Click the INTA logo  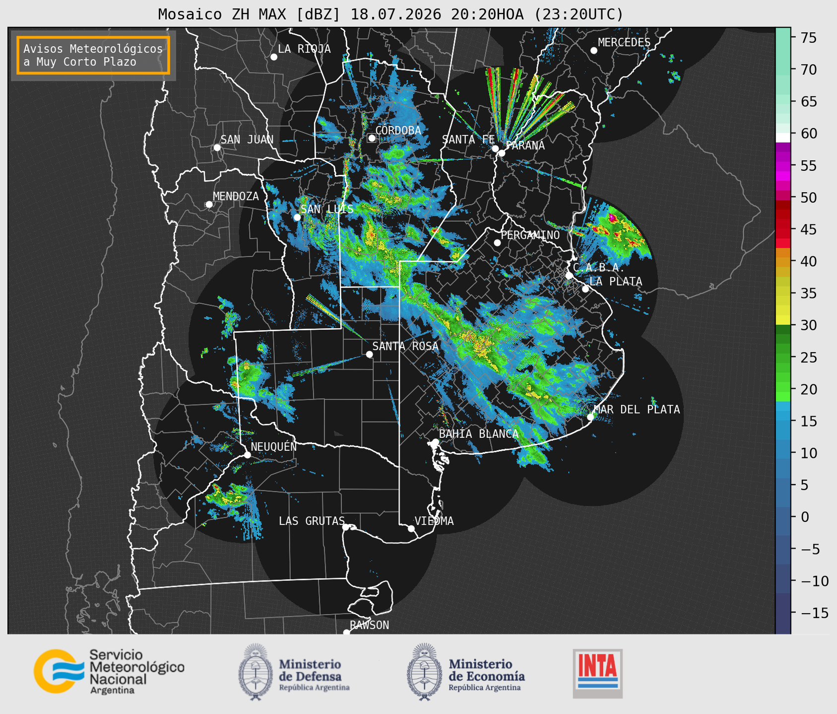pos(597,673)
